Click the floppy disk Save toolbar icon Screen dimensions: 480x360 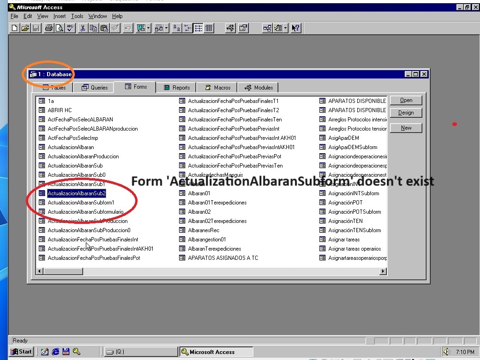pos(36,28)
